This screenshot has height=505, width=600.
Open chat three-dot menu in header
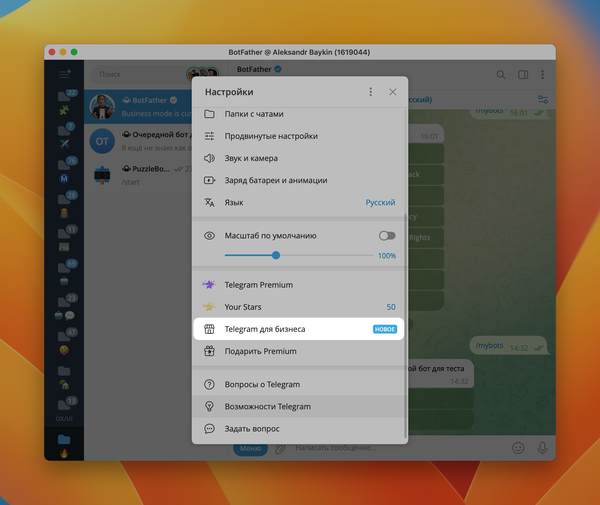[x=542, y=75]
